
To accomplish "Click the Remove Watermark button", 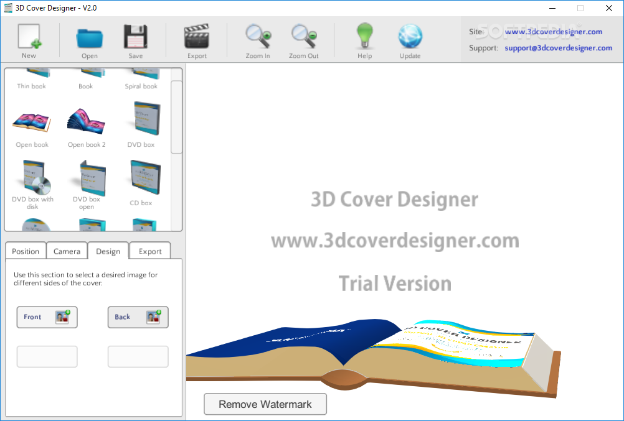I will (x=265, y=404).
